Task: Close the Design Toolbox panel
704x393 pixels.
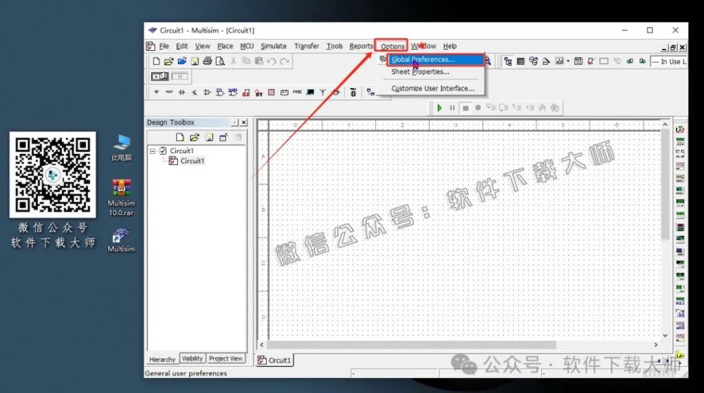Action: tap(244, 122)
